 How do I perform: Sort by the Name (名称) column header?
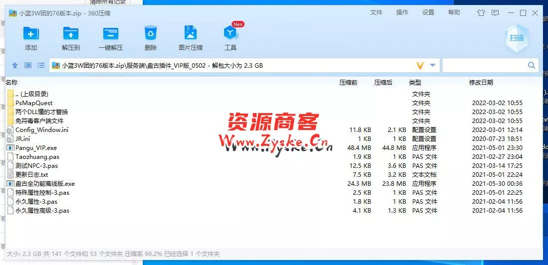tap(11, 83)
